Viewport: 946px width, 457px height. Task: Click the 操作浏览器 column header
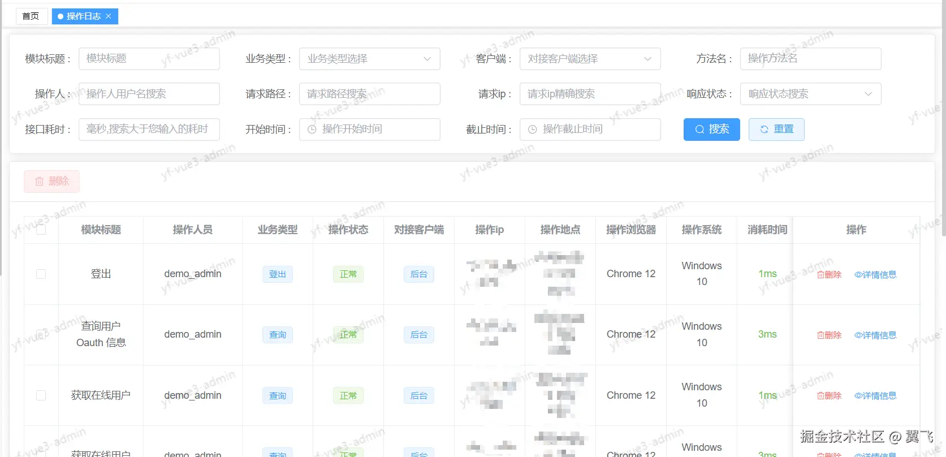coord(631,230)
